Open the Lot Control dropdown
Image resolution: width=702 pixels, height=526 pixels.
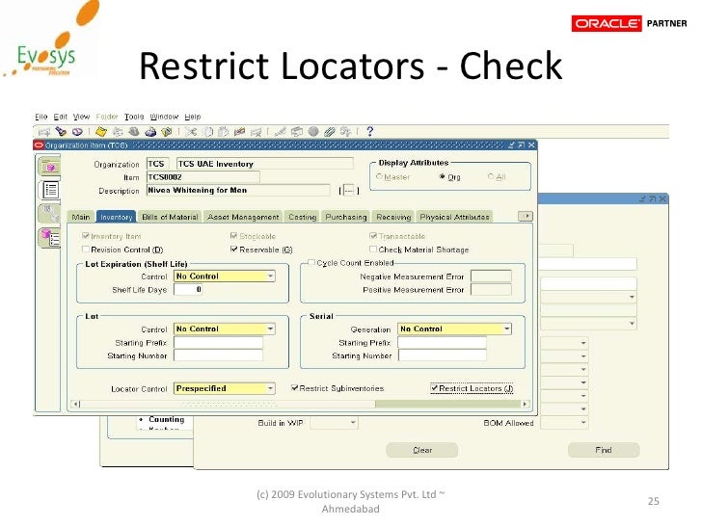[x=270, y=329]
